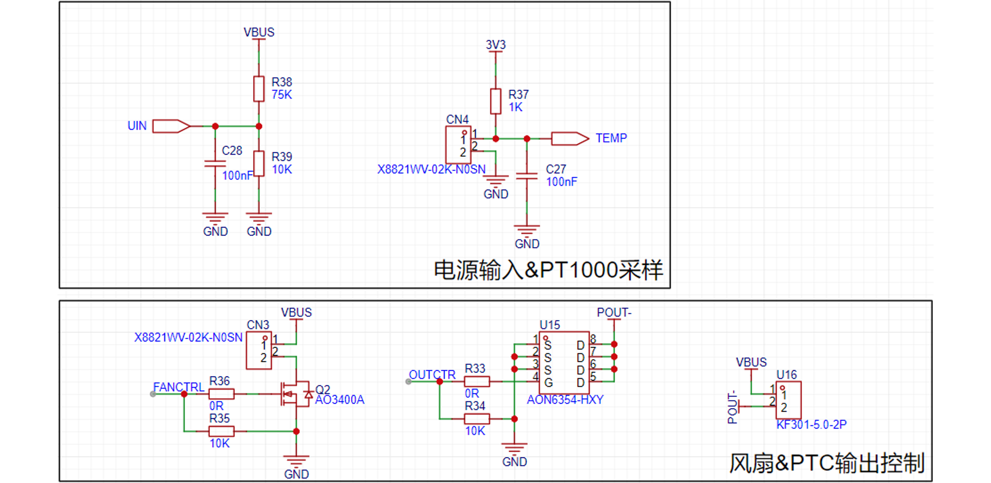Image resolution: width=991 pixels, height=483 pixels.
Task: Click the junction dot between UIN and C28
Action: coord(215,126)
